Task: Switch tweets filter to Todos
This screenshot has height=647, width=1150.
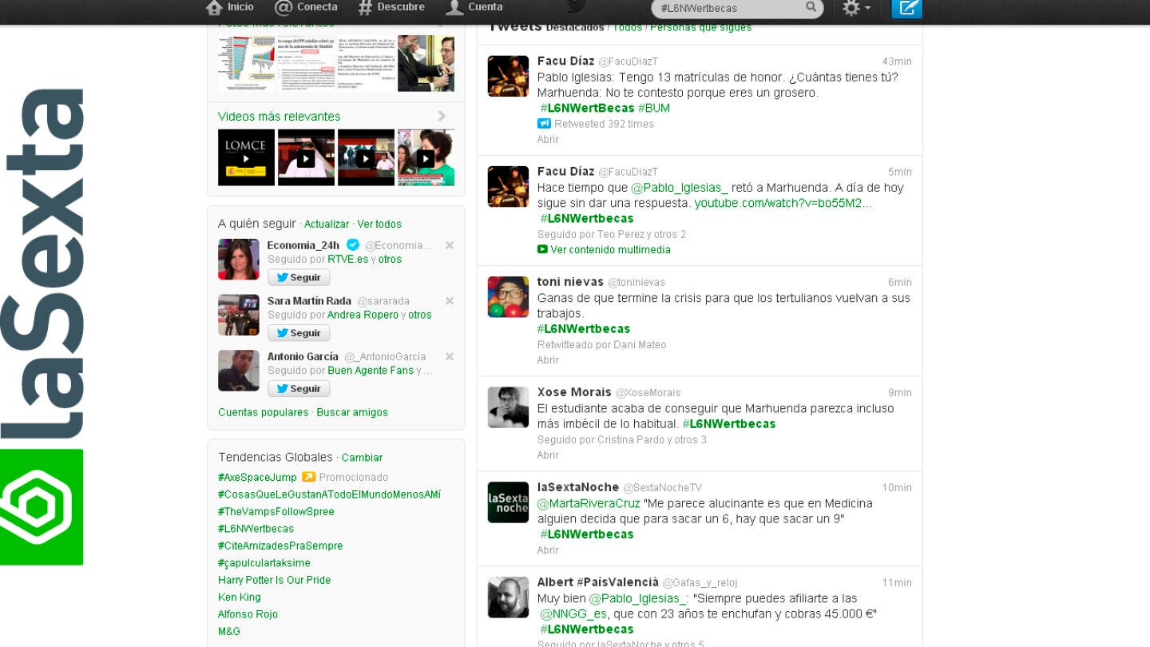Action: coord(627,28)
